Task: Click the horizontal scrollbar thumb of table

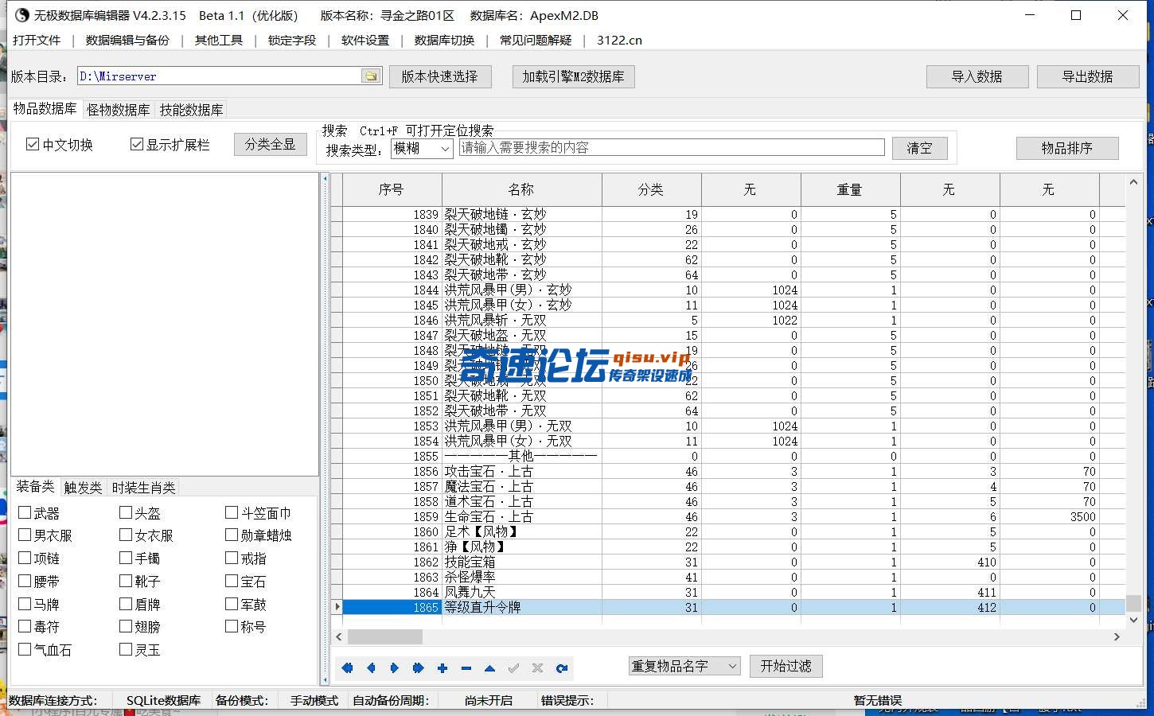Action: 385,636
